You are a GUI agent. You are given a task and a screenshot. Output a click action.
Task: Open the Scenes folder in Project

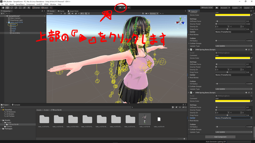click(9, 126)
